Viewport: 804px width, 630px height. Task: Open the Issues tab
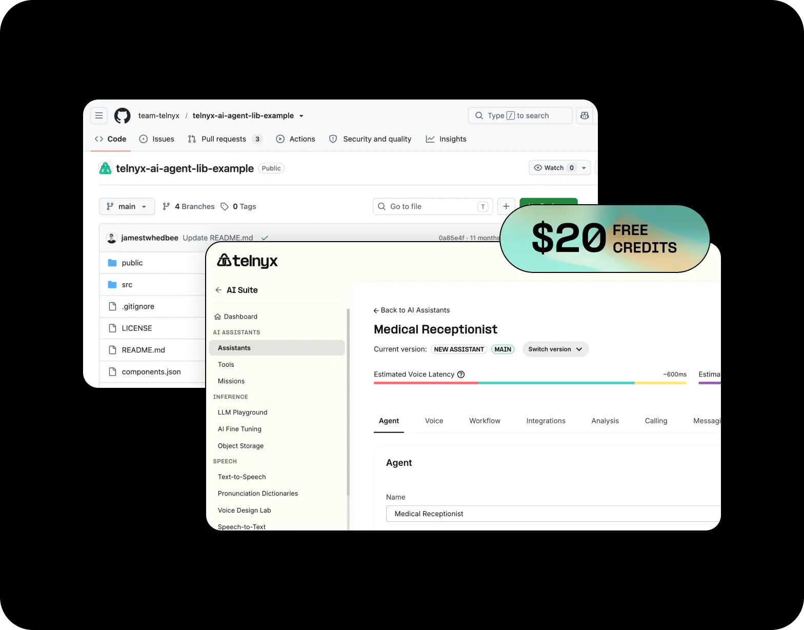click(x=157, y=139)
